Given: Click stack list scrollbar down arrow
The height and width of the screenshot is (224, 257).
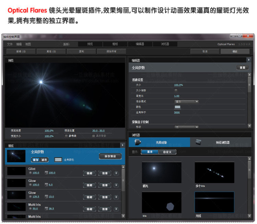Looking at the screenshot, I should (x=123, y=216).
